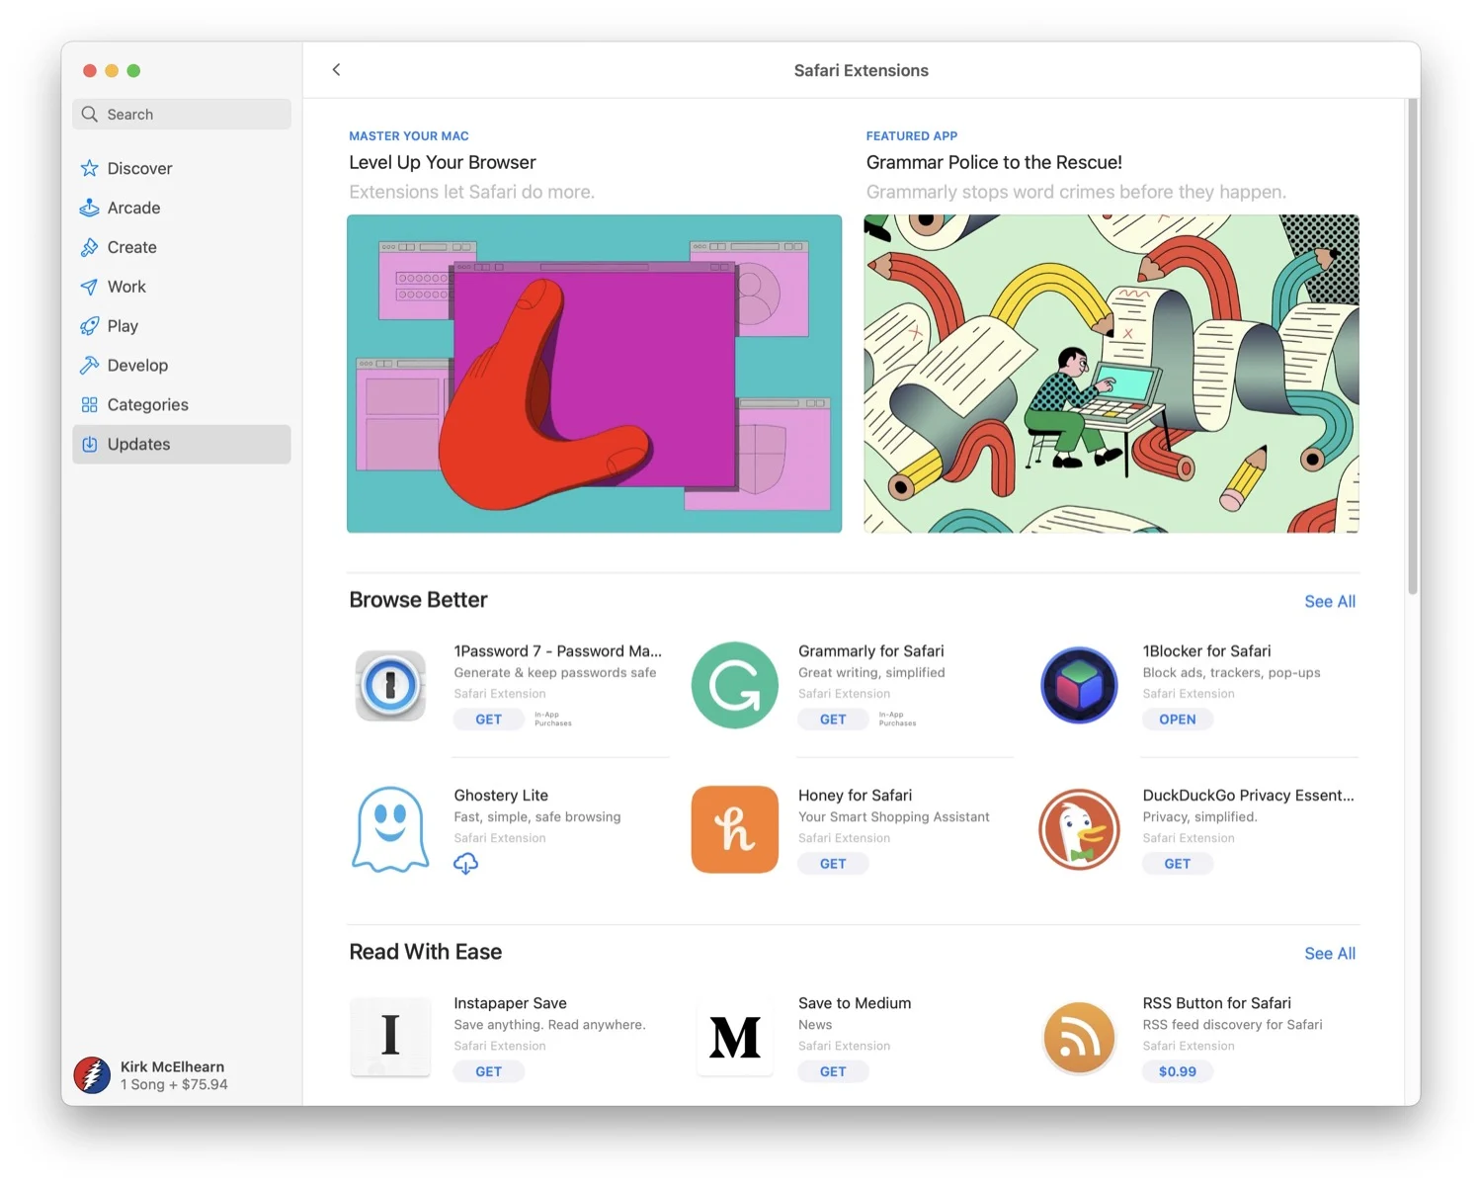Viewport: 1482px width, 1187px height.
Task: Download Ghostery Lite via the cloud icon
Action: tap(465, 863)
